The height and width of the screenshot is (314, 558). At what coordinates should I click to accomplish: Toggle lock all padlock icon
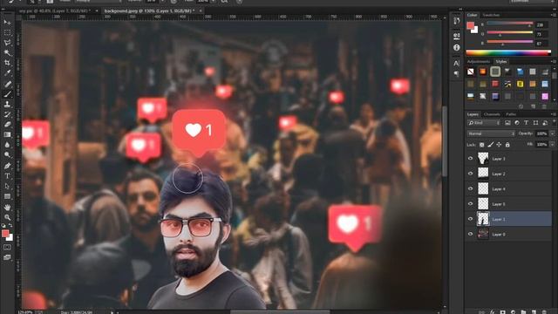tap(507, 145)
